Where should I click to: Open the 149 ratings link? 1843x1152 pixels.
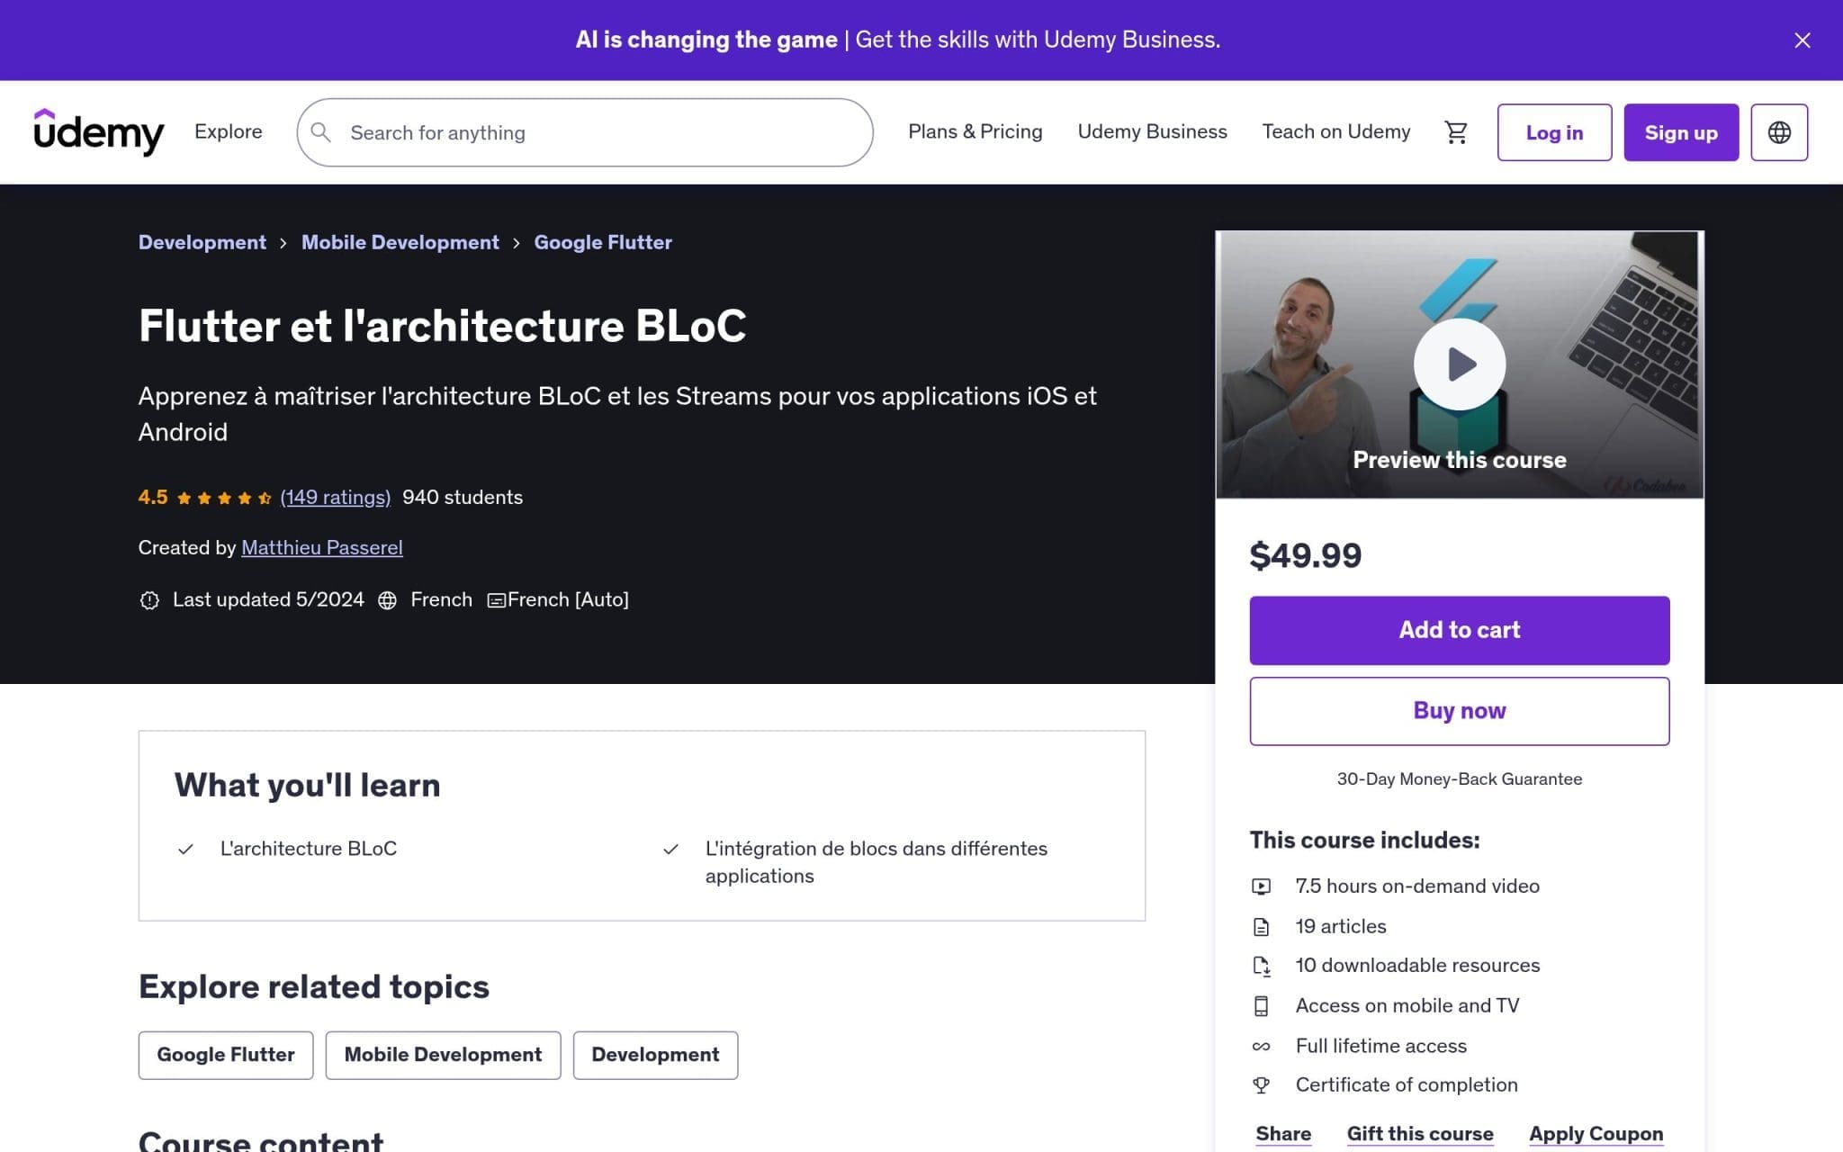click(336, 497)
